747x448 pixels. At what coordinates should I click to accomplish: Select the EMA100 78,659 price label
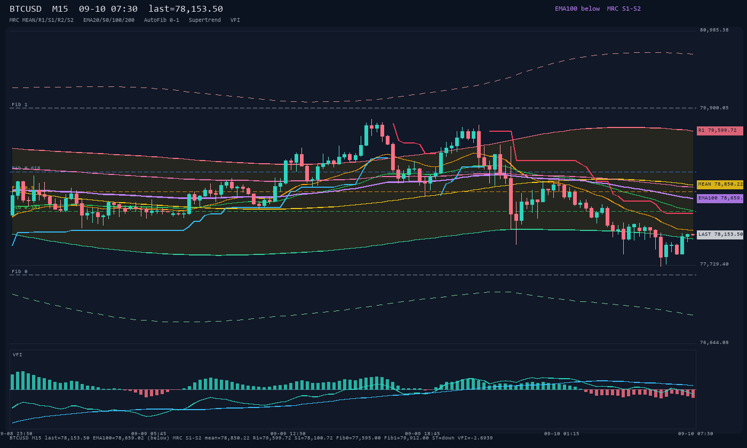720,198
